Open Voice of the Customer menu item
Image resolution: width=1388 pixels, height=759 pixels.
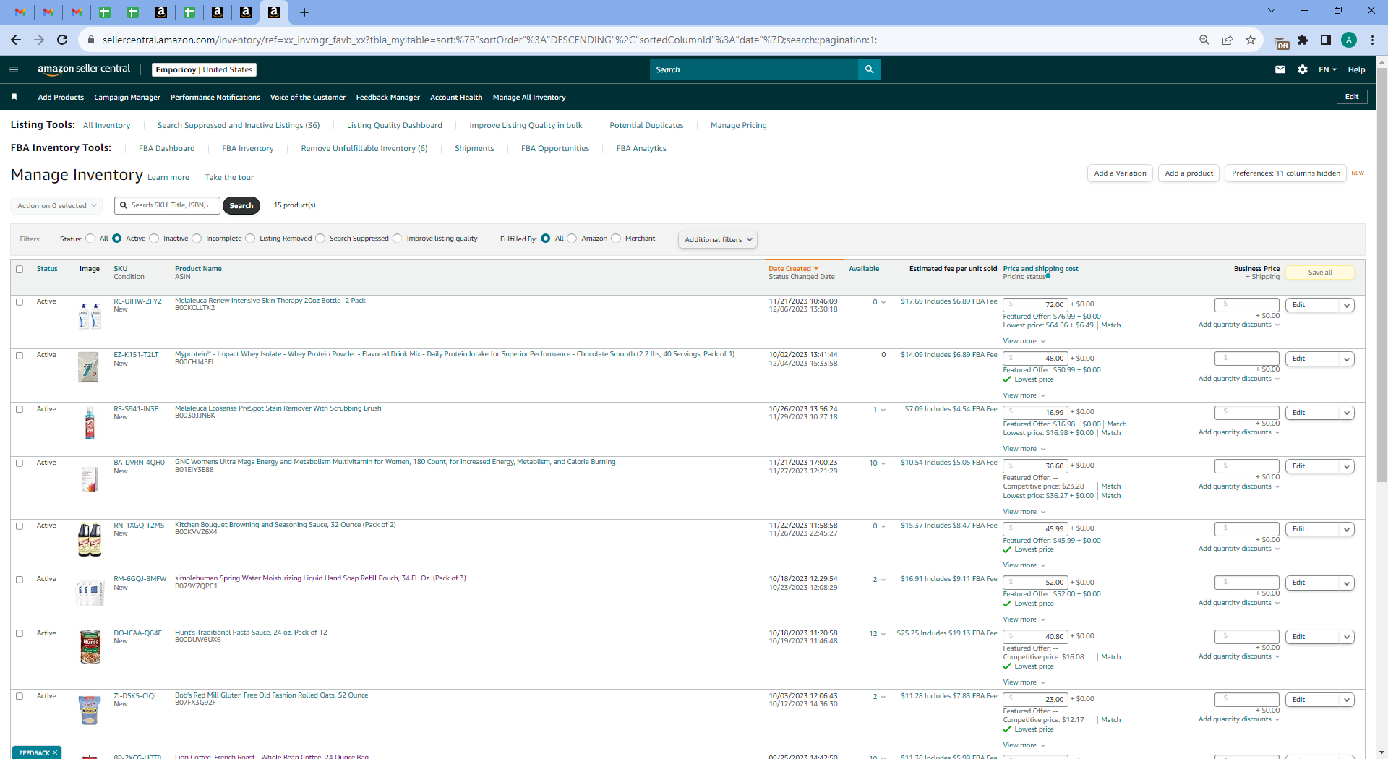click(308, 98)
